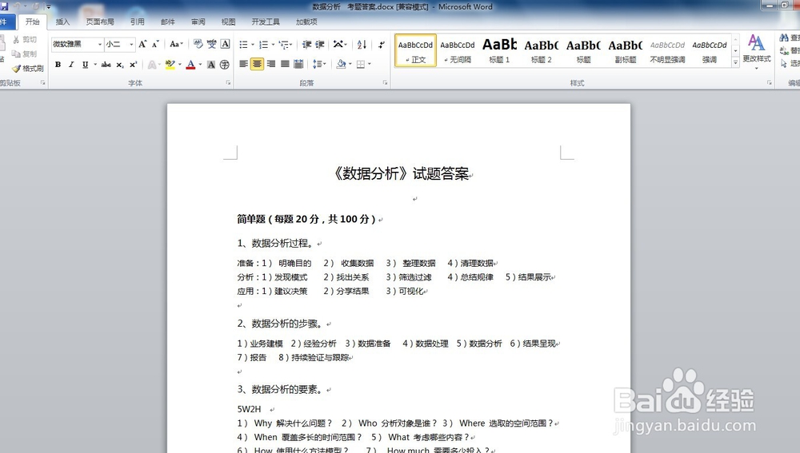Apply the 无间隔 (No Spacing) style
Image resolution: width=800 pixels, height=453 pixels.
457,50
